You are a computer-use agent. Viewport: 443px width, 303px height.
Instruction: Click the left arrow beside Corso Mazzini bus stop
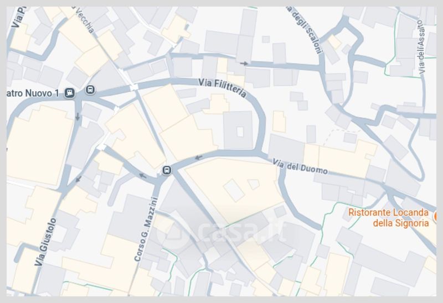tap(143, 176)
